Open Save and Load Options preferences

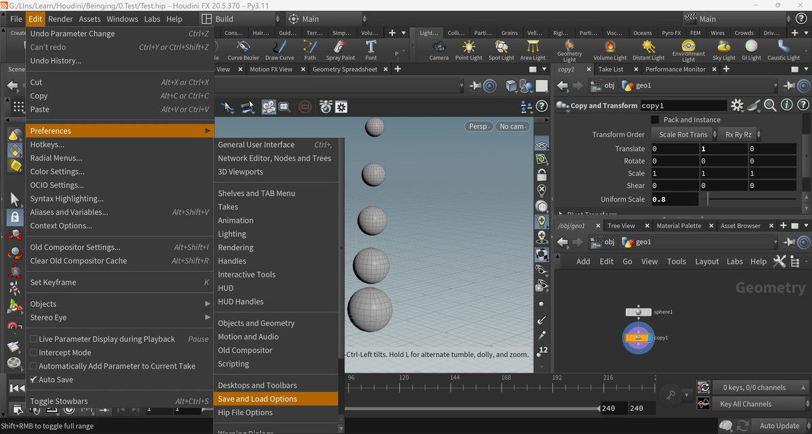(257, 399)
